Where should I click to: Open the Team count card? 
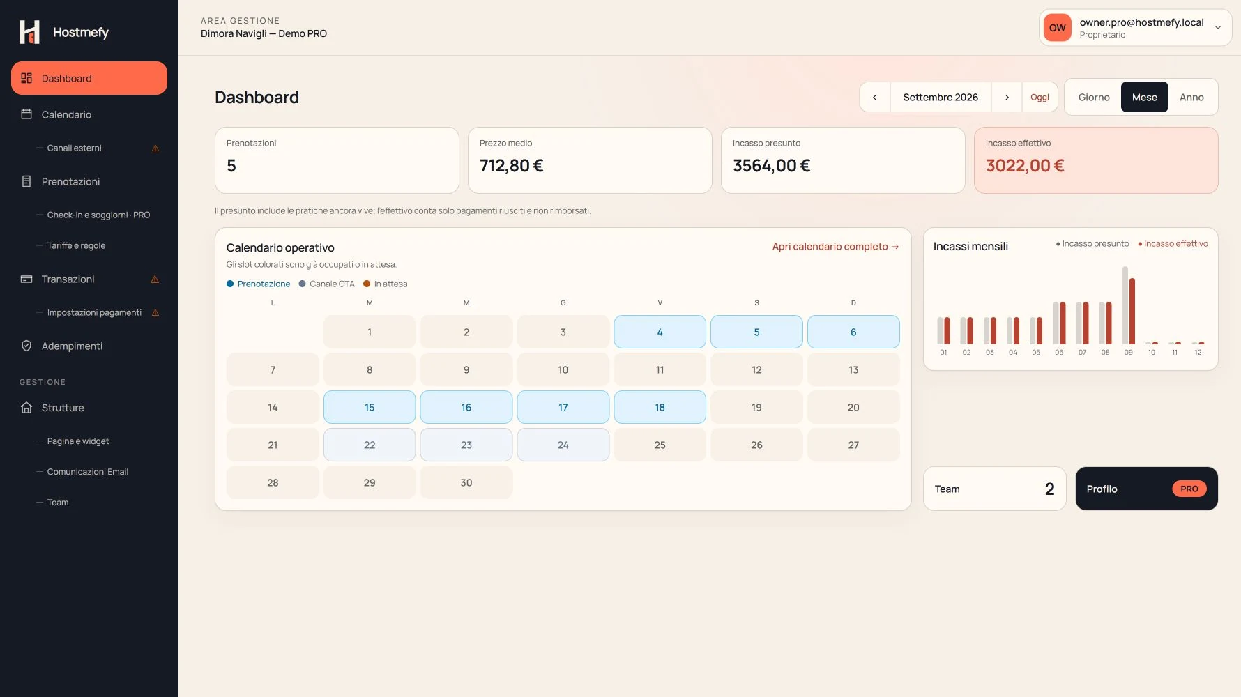[x=995, y=489]
